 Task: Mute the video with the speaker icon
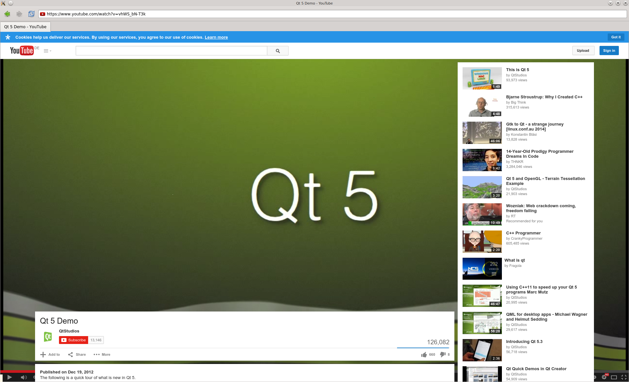(24, 377)
